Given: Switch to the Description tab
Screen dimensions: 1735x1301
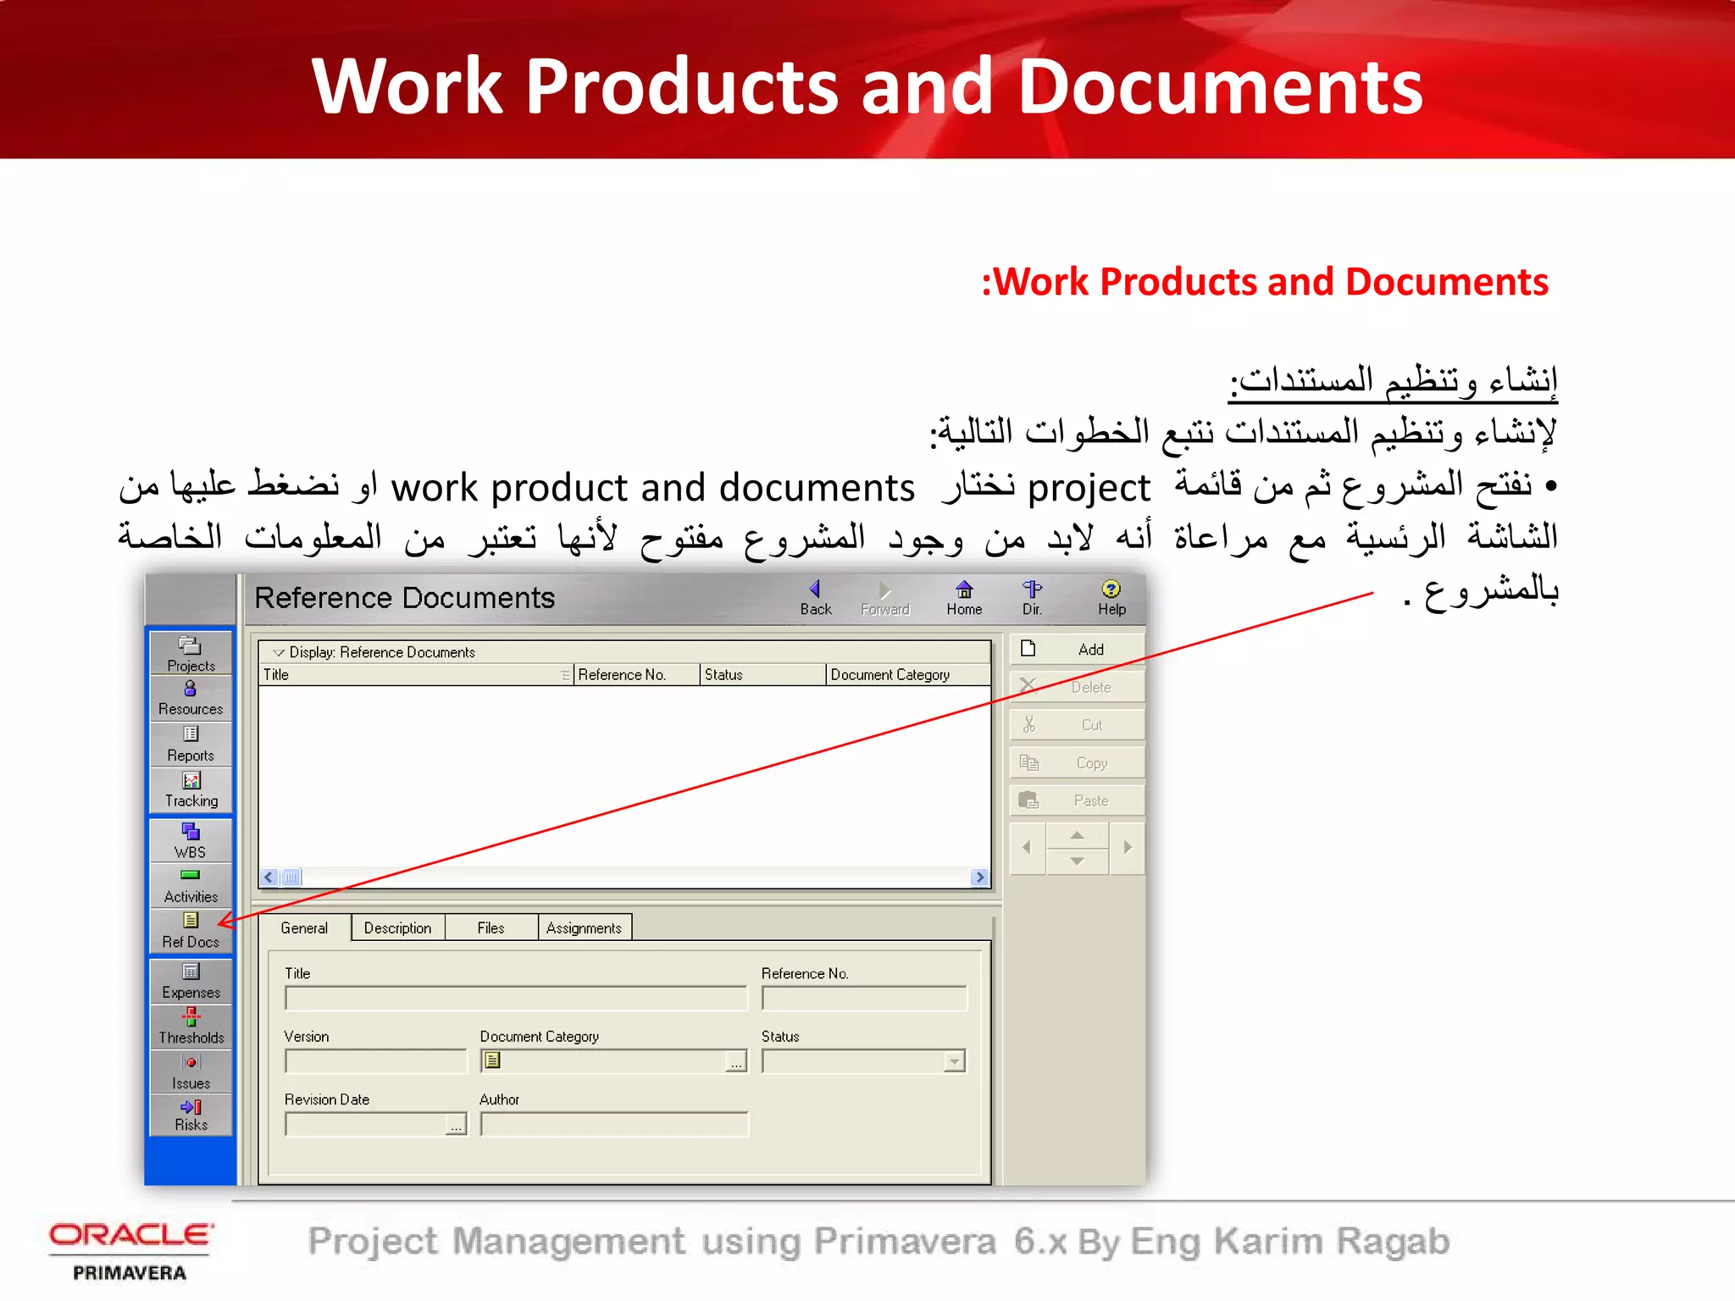Looking at the screenshot, I should 397,928.
